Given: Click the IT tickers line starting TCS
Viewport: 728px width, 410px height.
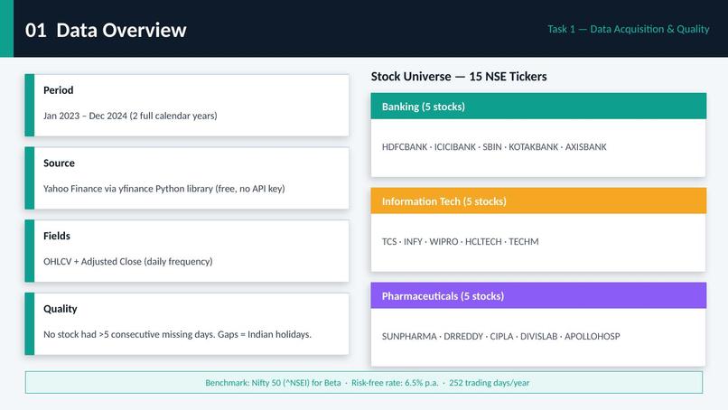Looking at the screenshot, I should [460, 241].
